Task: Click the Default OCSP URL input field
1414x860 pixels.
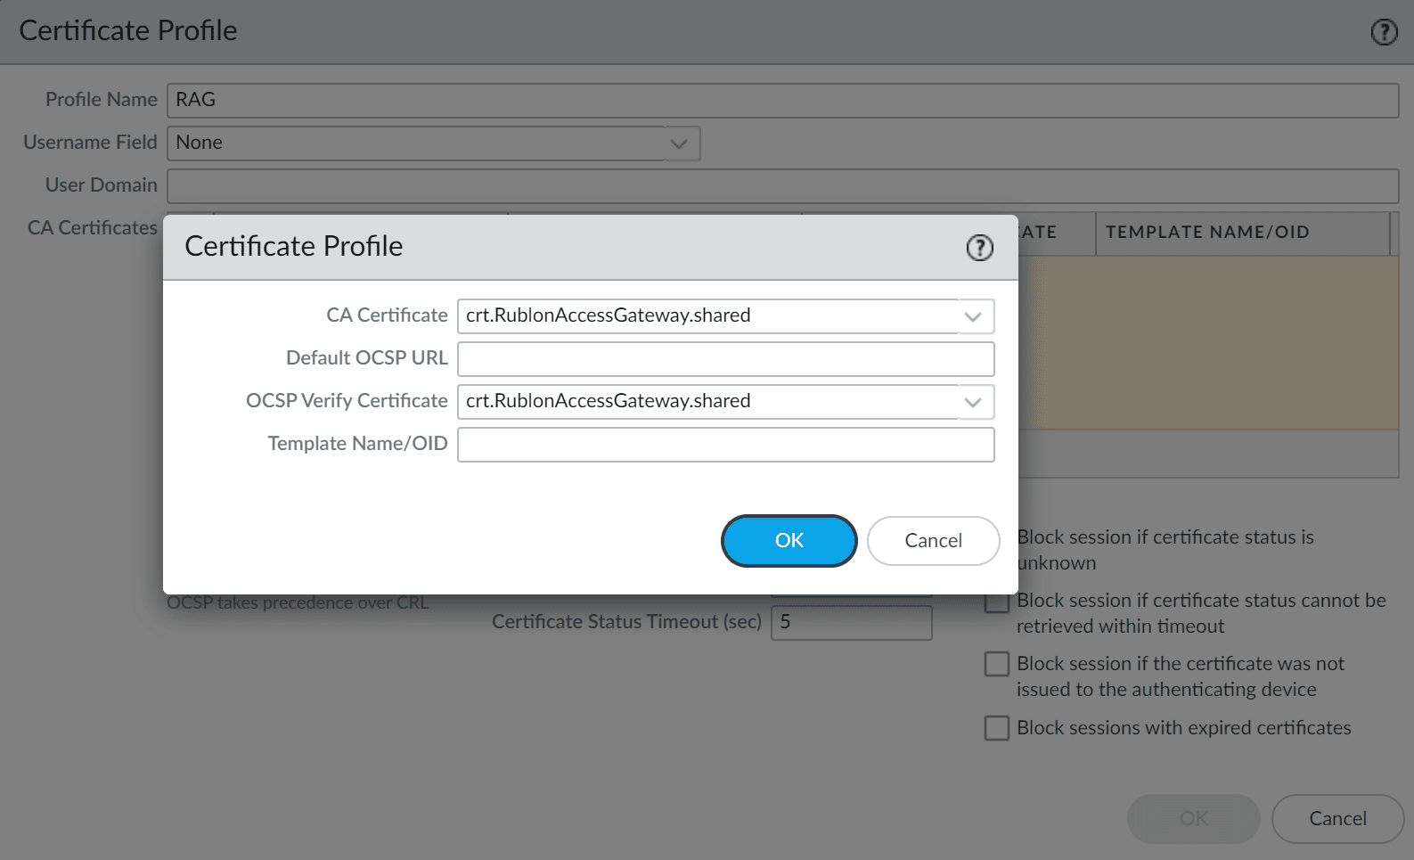Action: pyautogui.click(x=725, y=359)
